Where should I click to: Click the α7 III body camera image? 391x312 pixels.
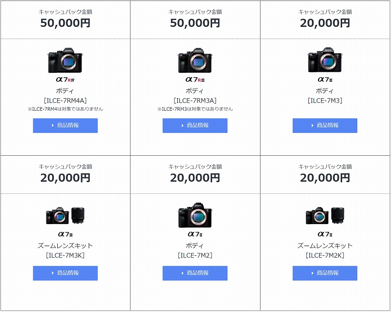[x=325, y=61]
